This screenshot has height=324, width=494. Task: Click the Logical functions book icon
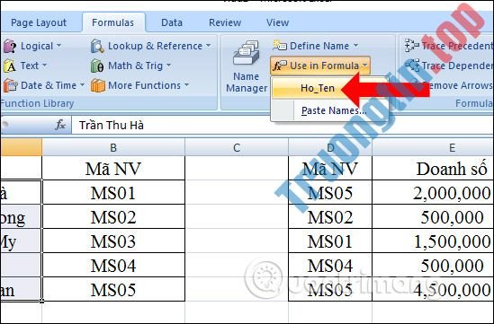coord(10,46)
